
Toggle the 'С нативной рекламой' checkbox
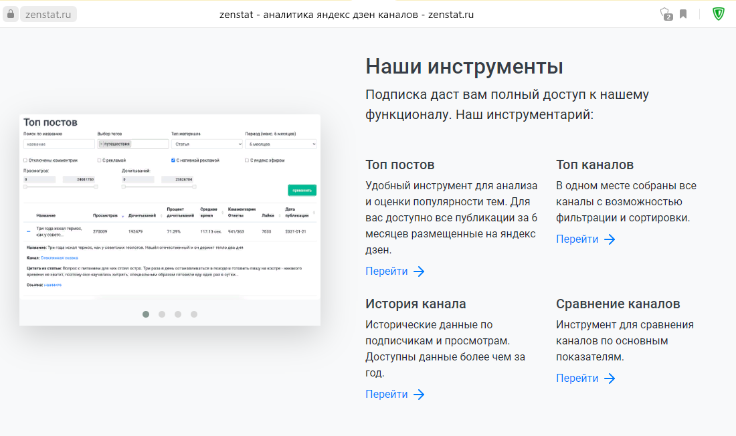pyautogui.click(x=173, y=160)
